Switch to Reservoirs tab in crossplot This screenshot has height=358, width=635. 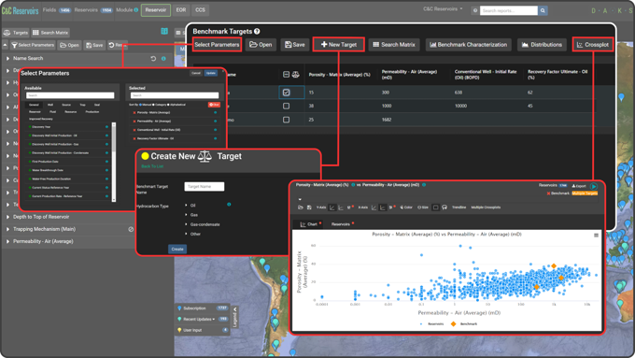coord(341,224)
